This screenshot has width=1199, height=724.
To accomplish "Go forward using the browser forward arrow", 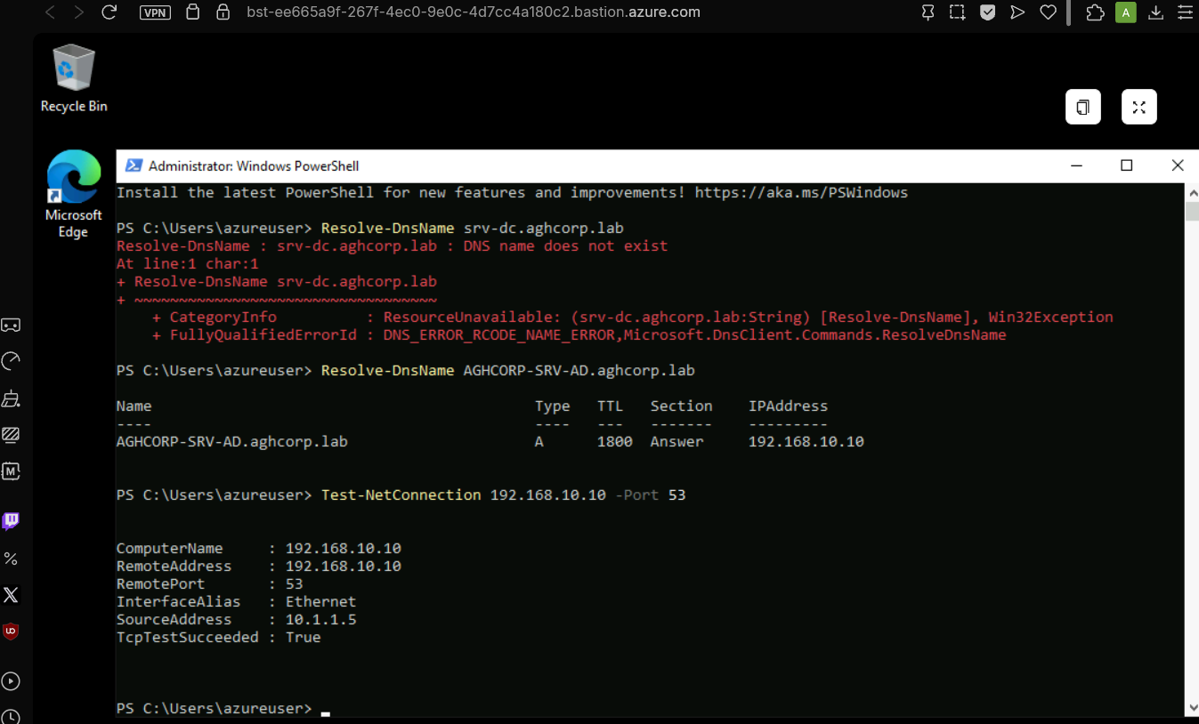I will (79, 12).
